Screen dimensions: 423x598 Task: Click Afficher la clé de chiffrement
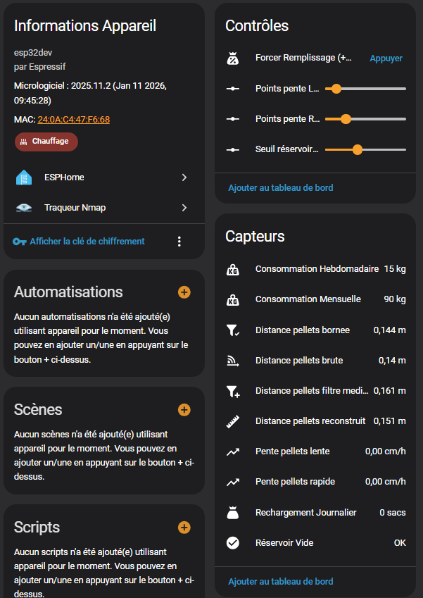87,242
